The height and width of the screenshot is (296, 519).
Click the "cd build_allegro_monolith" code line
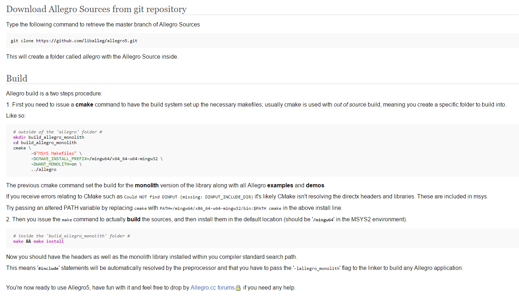(45, 143)
